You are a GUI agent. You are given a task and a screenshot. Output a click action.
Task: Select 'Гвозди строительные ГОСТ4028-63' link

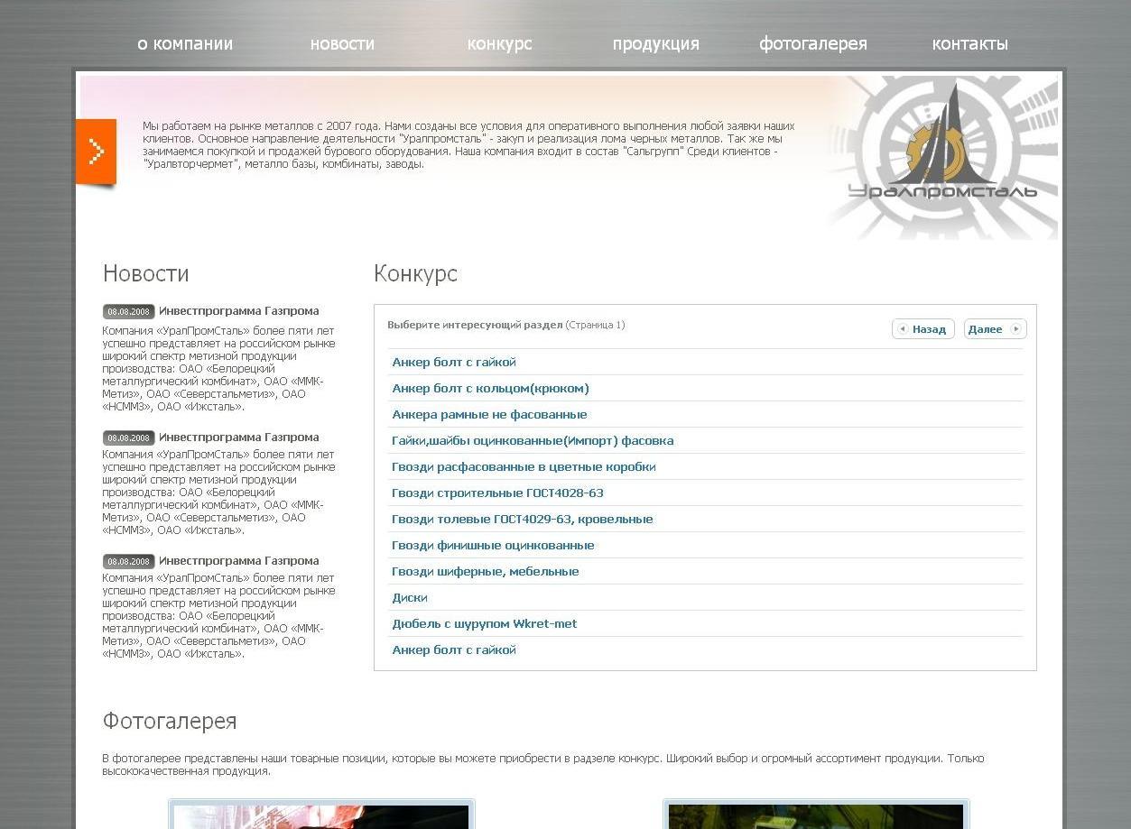pos(497,493)
